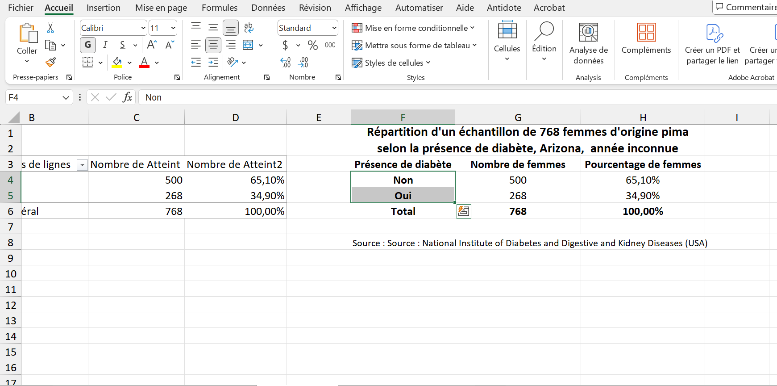The width and height of the screenshot is (777, 386).
Task: Apply the yellow fill color
Action: point(117,63)
